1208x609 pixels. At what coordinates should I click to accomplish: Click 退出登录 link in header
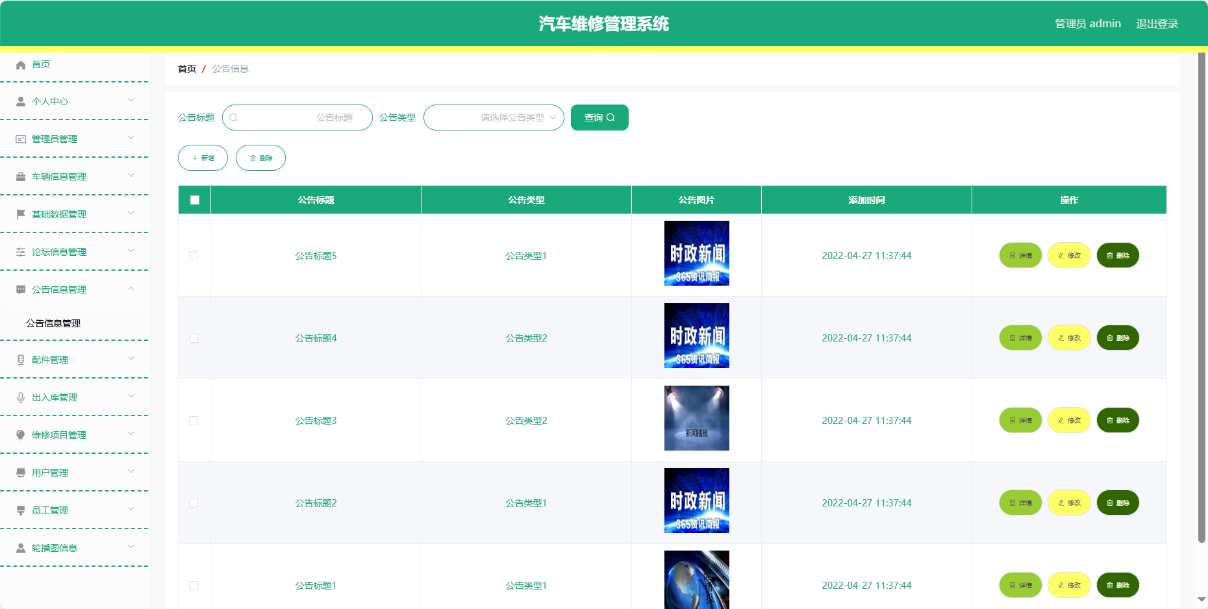tap(1157, 24)
